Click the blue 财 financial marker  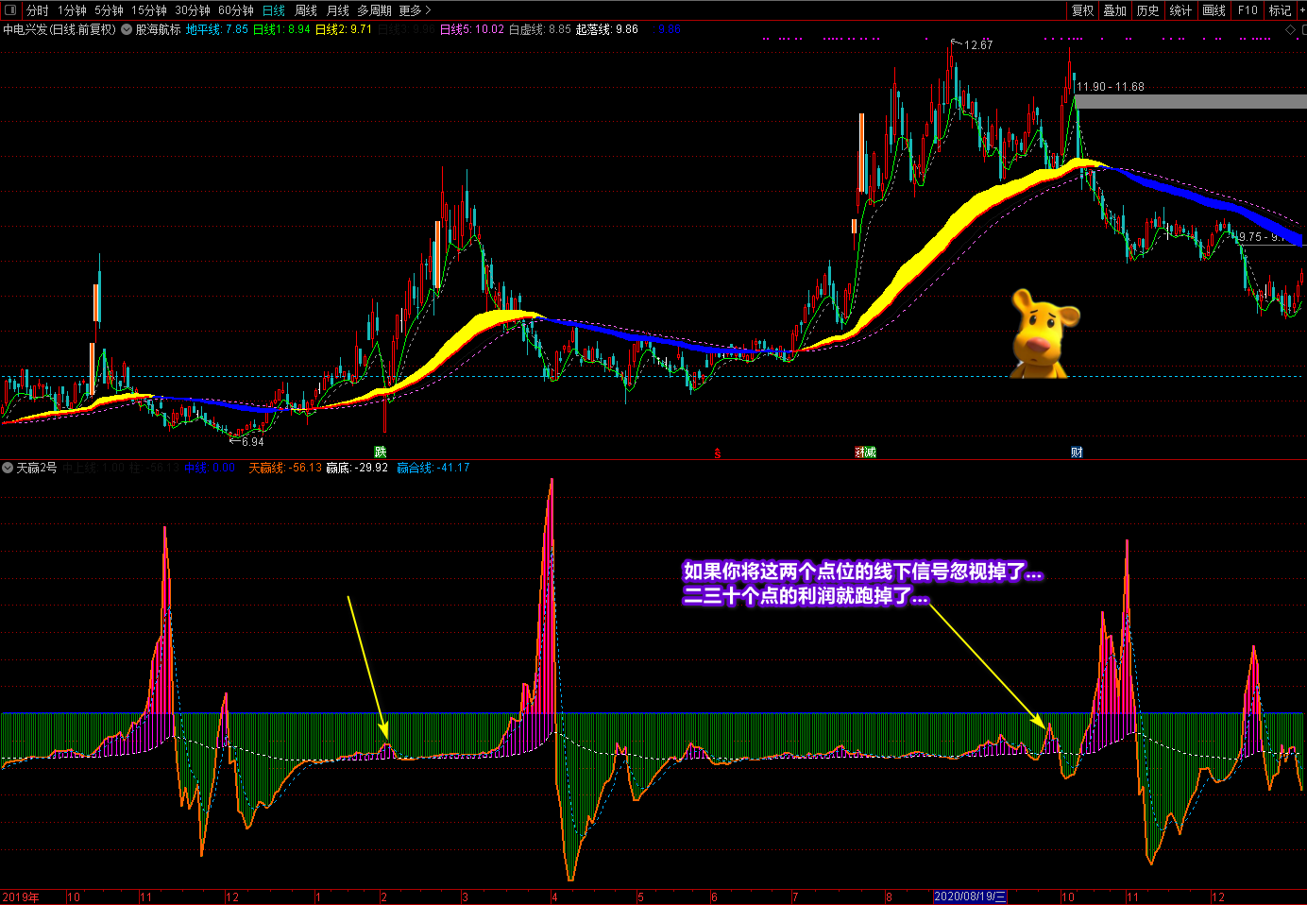click(1077, 452)
